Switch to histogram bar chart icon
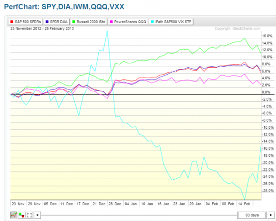The width and height of the screenshot is (276, 221). 22,215
